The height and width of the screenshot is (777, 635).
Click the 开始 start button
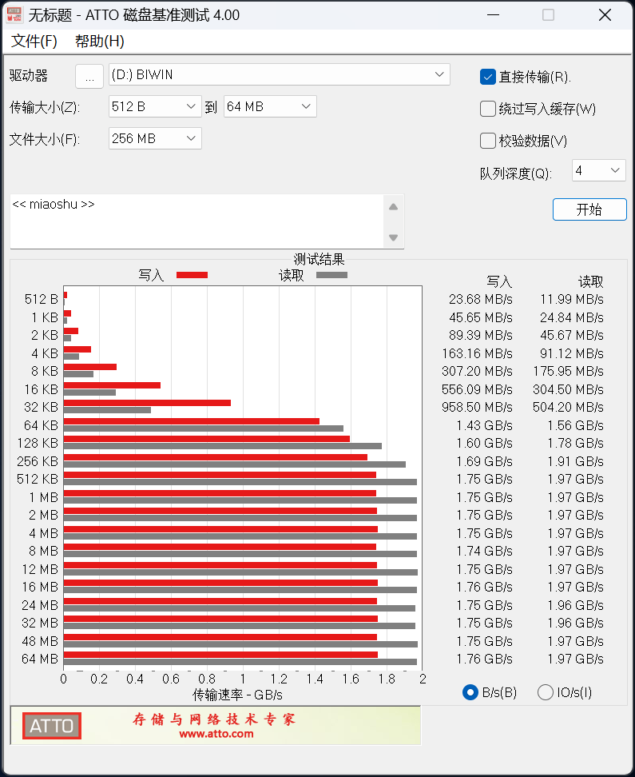tap(589, 209)
